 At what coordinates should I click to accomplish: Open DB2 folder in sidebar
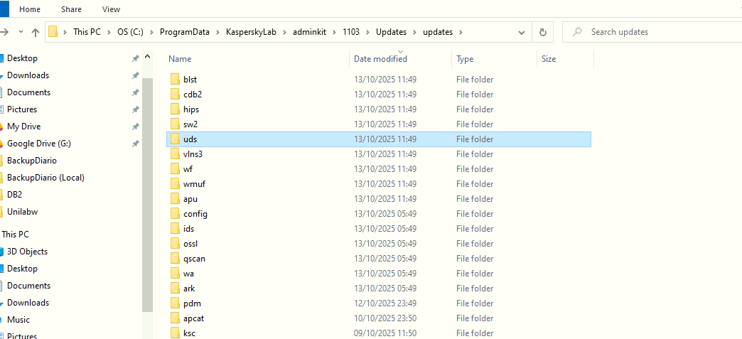[x=15, y=195]
